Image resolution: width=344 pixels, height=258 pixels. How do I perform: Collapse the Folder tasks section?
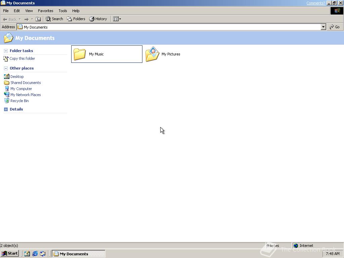tap(6, 51)
